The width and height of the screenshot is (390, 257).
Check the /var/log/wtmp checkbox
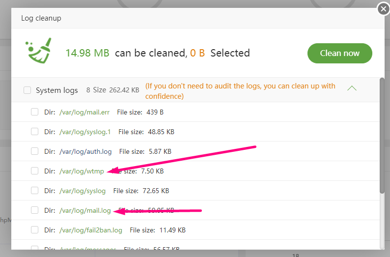(34, 171)
